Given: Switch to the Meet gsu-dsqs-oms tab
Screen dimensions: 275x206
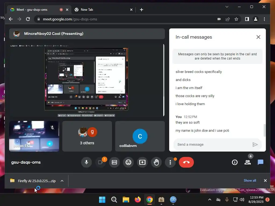Looking at the screenshot, I should tap(39, 10).
